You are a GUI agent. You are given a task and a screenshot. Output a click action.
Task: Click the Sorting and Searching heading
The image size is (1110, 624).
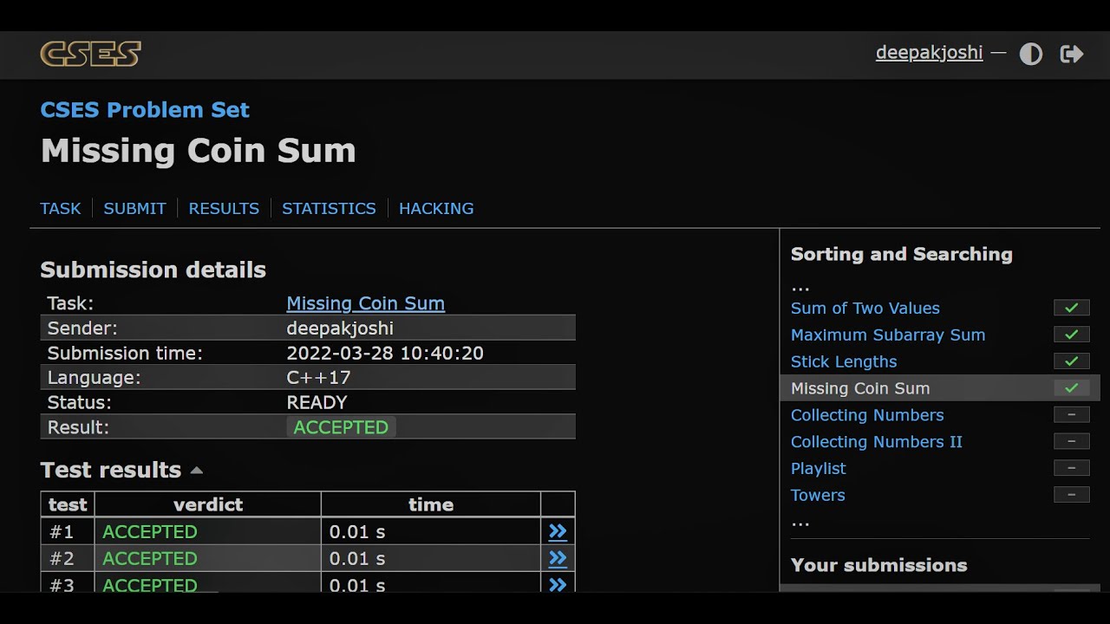[902, 254]
